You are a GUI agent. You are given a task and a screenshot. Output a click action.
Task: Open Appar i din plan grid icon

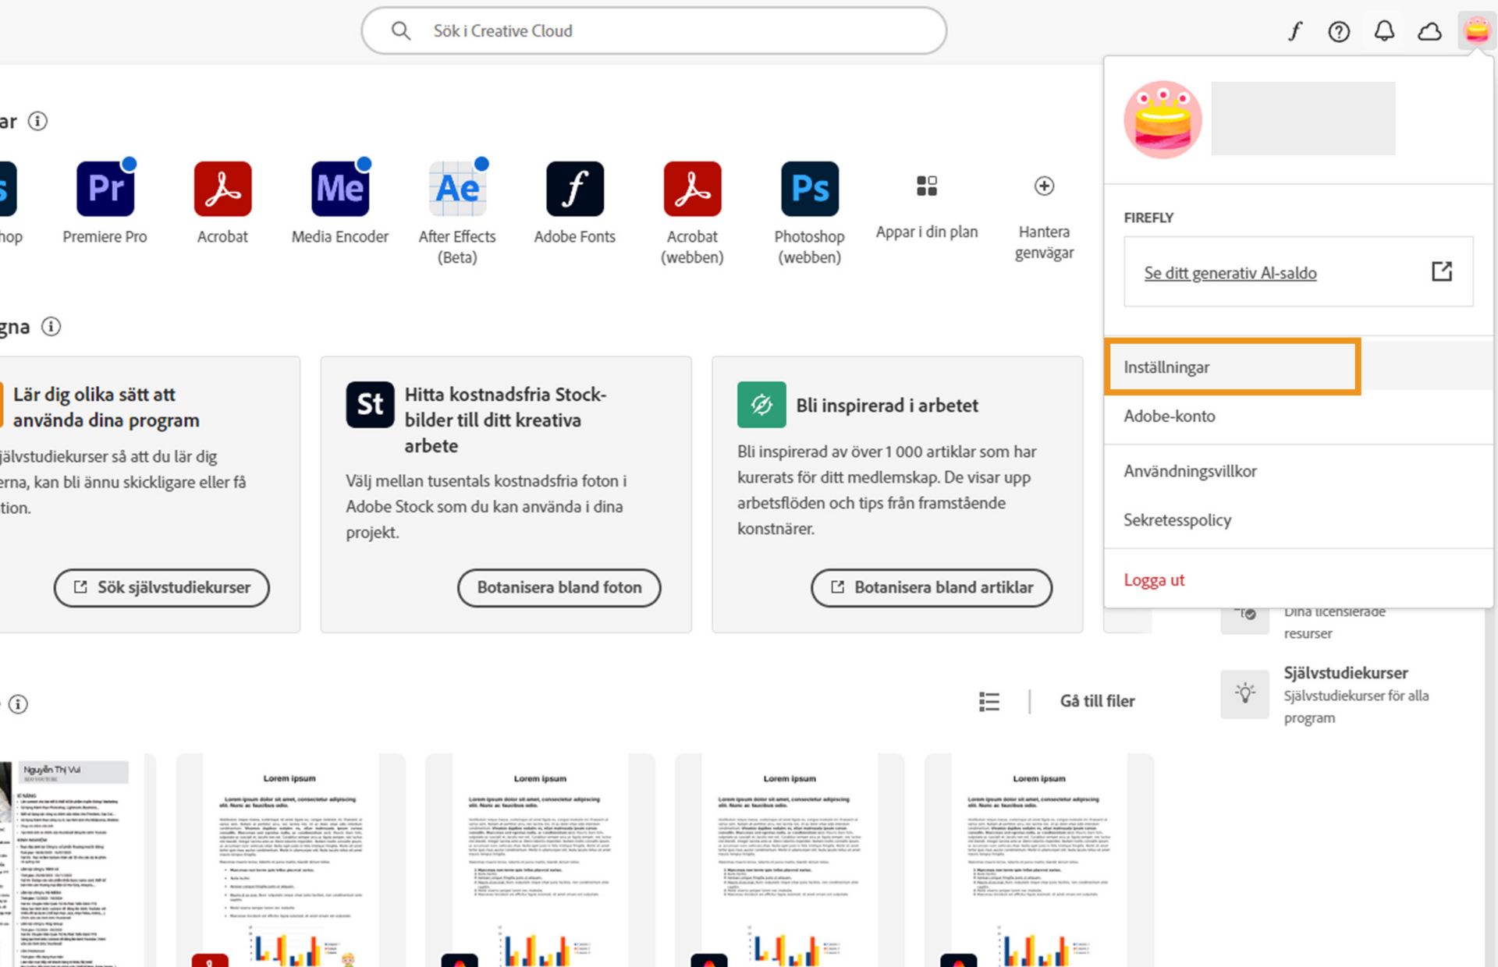926,186
